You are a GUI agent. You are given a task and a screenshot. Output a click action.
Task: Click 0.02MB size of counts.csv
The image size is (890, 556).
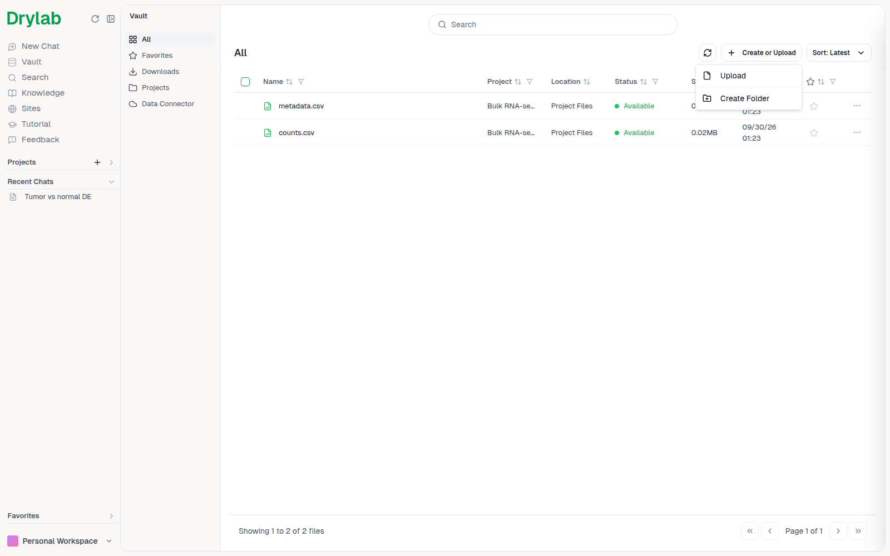(x=704, y=133)
